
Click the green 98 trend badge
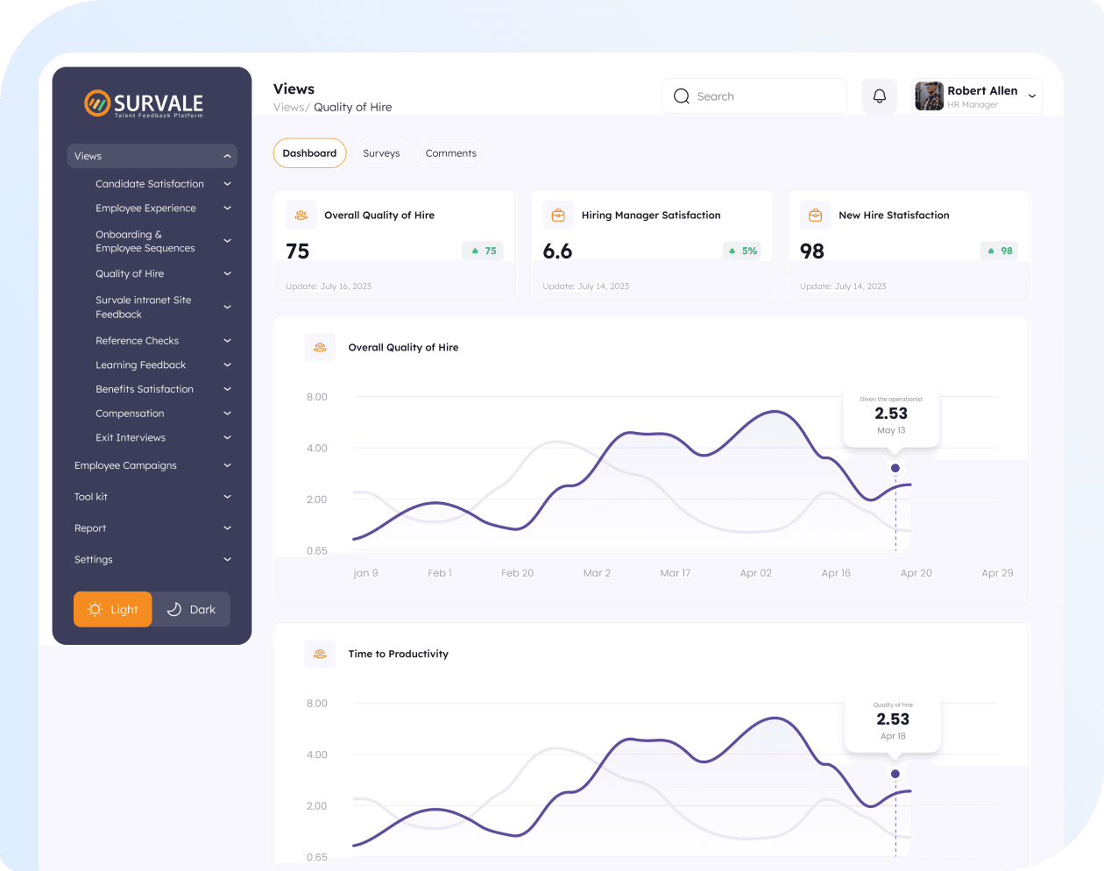(x=999, y=251)
